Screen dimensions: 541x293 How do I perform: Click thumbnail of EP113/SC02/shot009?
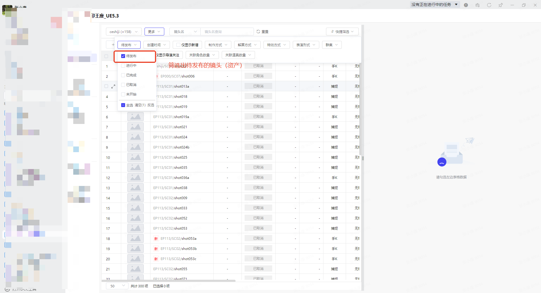(136, 198)
